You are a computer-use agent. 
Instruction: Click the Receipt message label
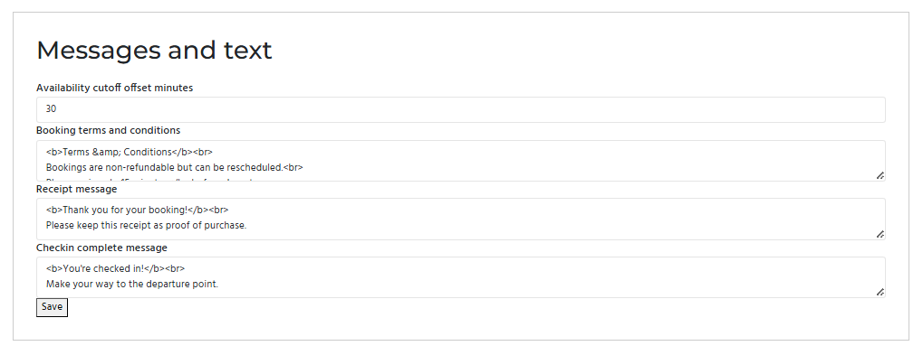[76, 189]
